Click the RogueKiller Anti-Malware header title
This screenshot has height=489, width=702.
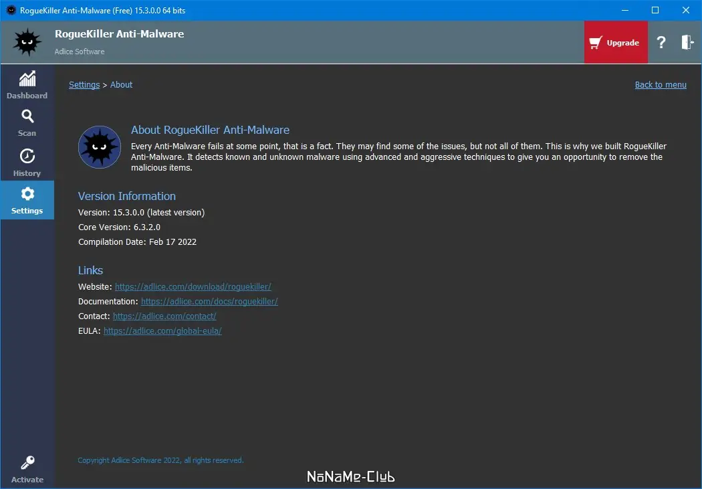coord(119,34)
